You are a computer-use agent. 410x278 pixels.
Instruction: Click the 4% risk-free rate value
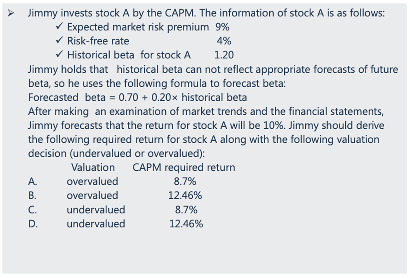(x=224, y=41)
